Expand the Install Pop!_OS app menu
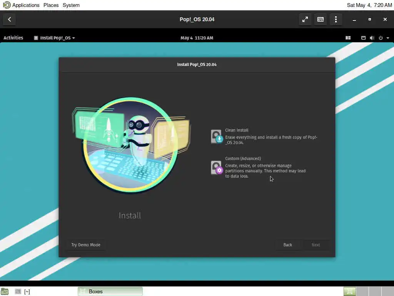Screen dimensions: 394x296 coord(55,38)
